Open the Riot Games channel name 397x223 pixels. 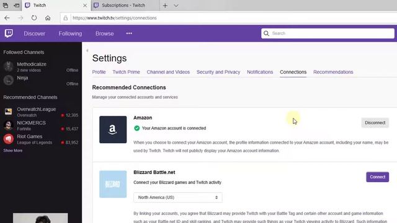30,136
